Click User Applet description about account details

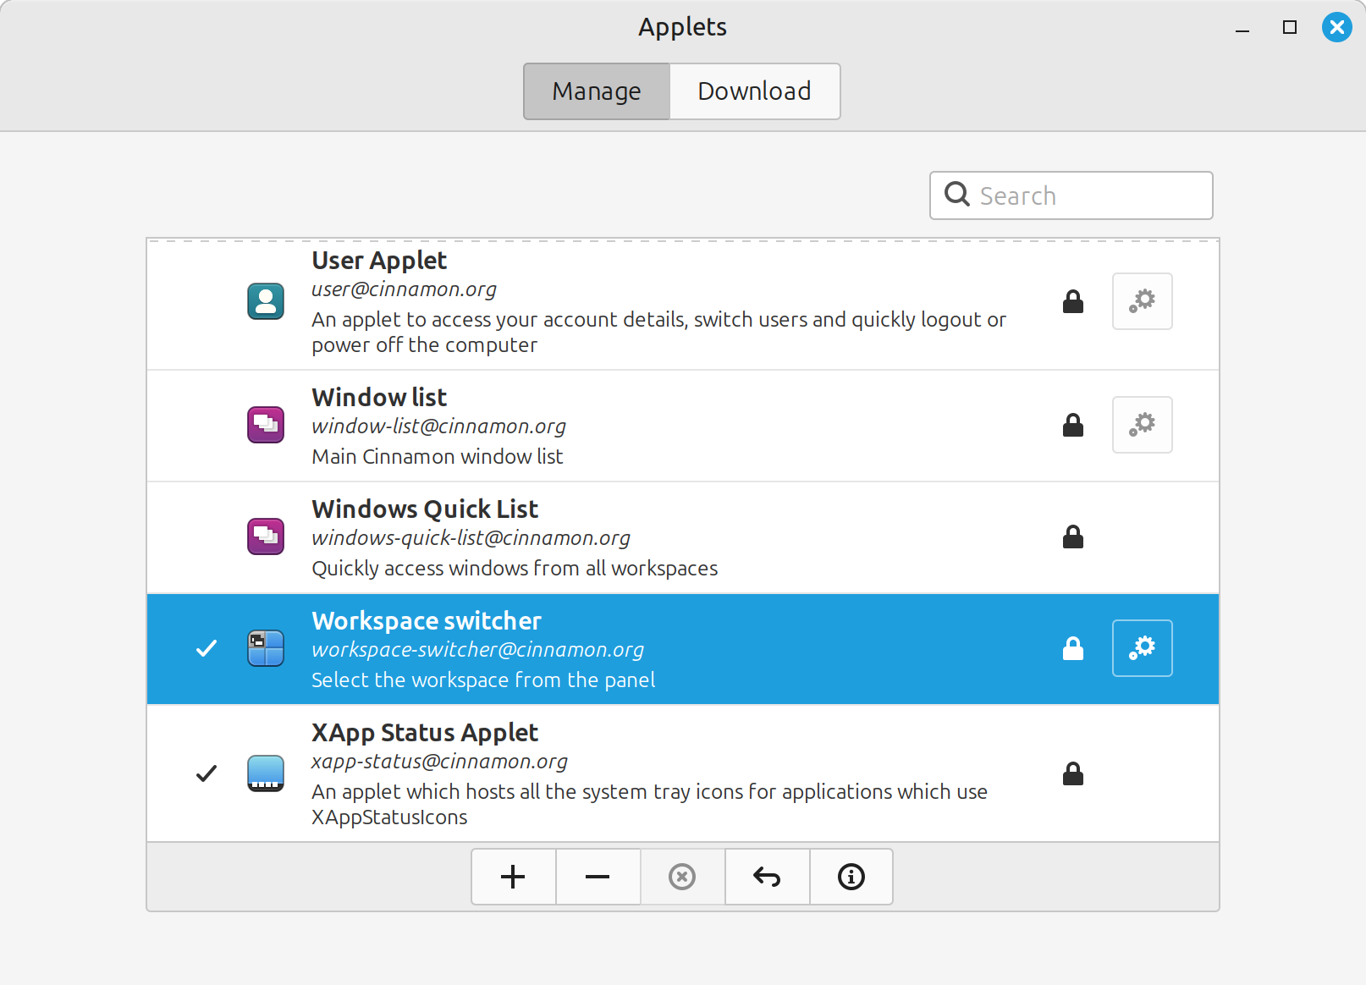pyautogui.click(x=658, y=333)
